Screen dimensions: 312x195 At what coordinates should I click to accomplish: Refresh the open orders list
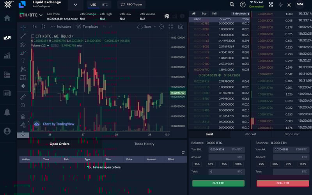(183, 152)
